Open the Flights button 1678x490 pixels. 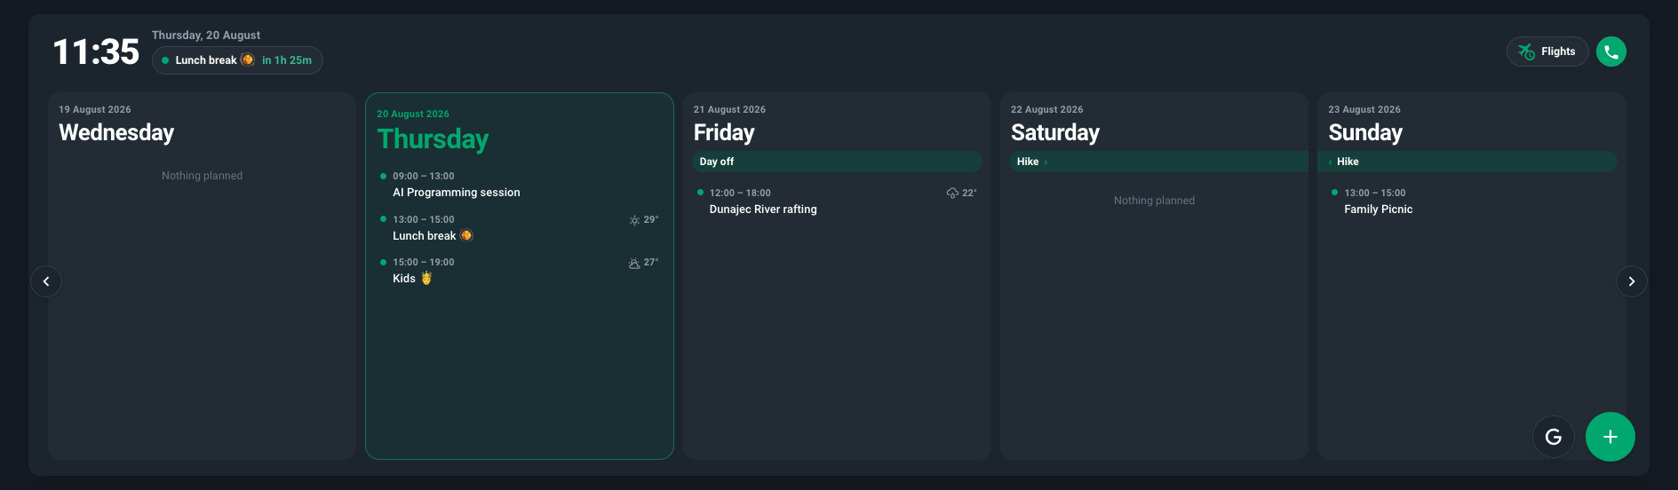[x=1547, y=51]
